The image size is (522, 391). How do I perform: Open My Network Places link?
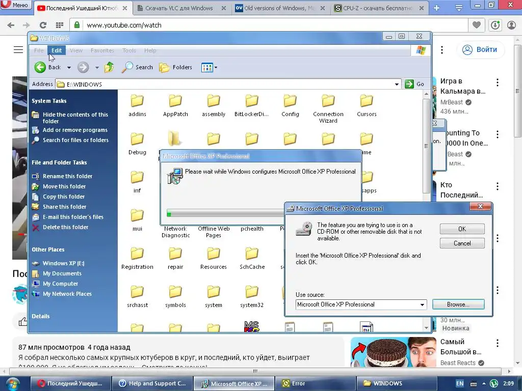click(x=67, y=294)
